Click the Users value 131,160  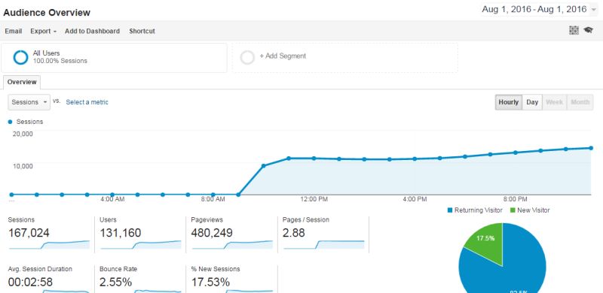click(x=121, y=233)
